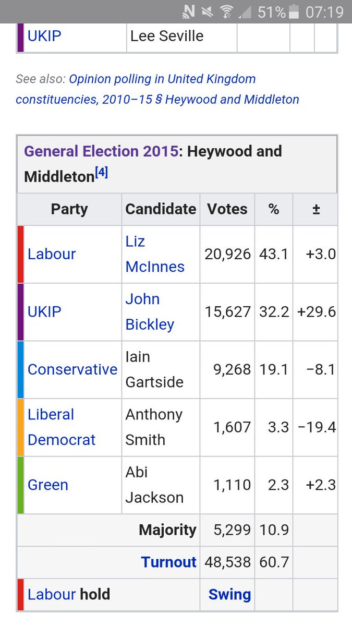Open the Labour link in hold row
The image size is (352, 626).
pyautogui.click(x=52, y=594)
